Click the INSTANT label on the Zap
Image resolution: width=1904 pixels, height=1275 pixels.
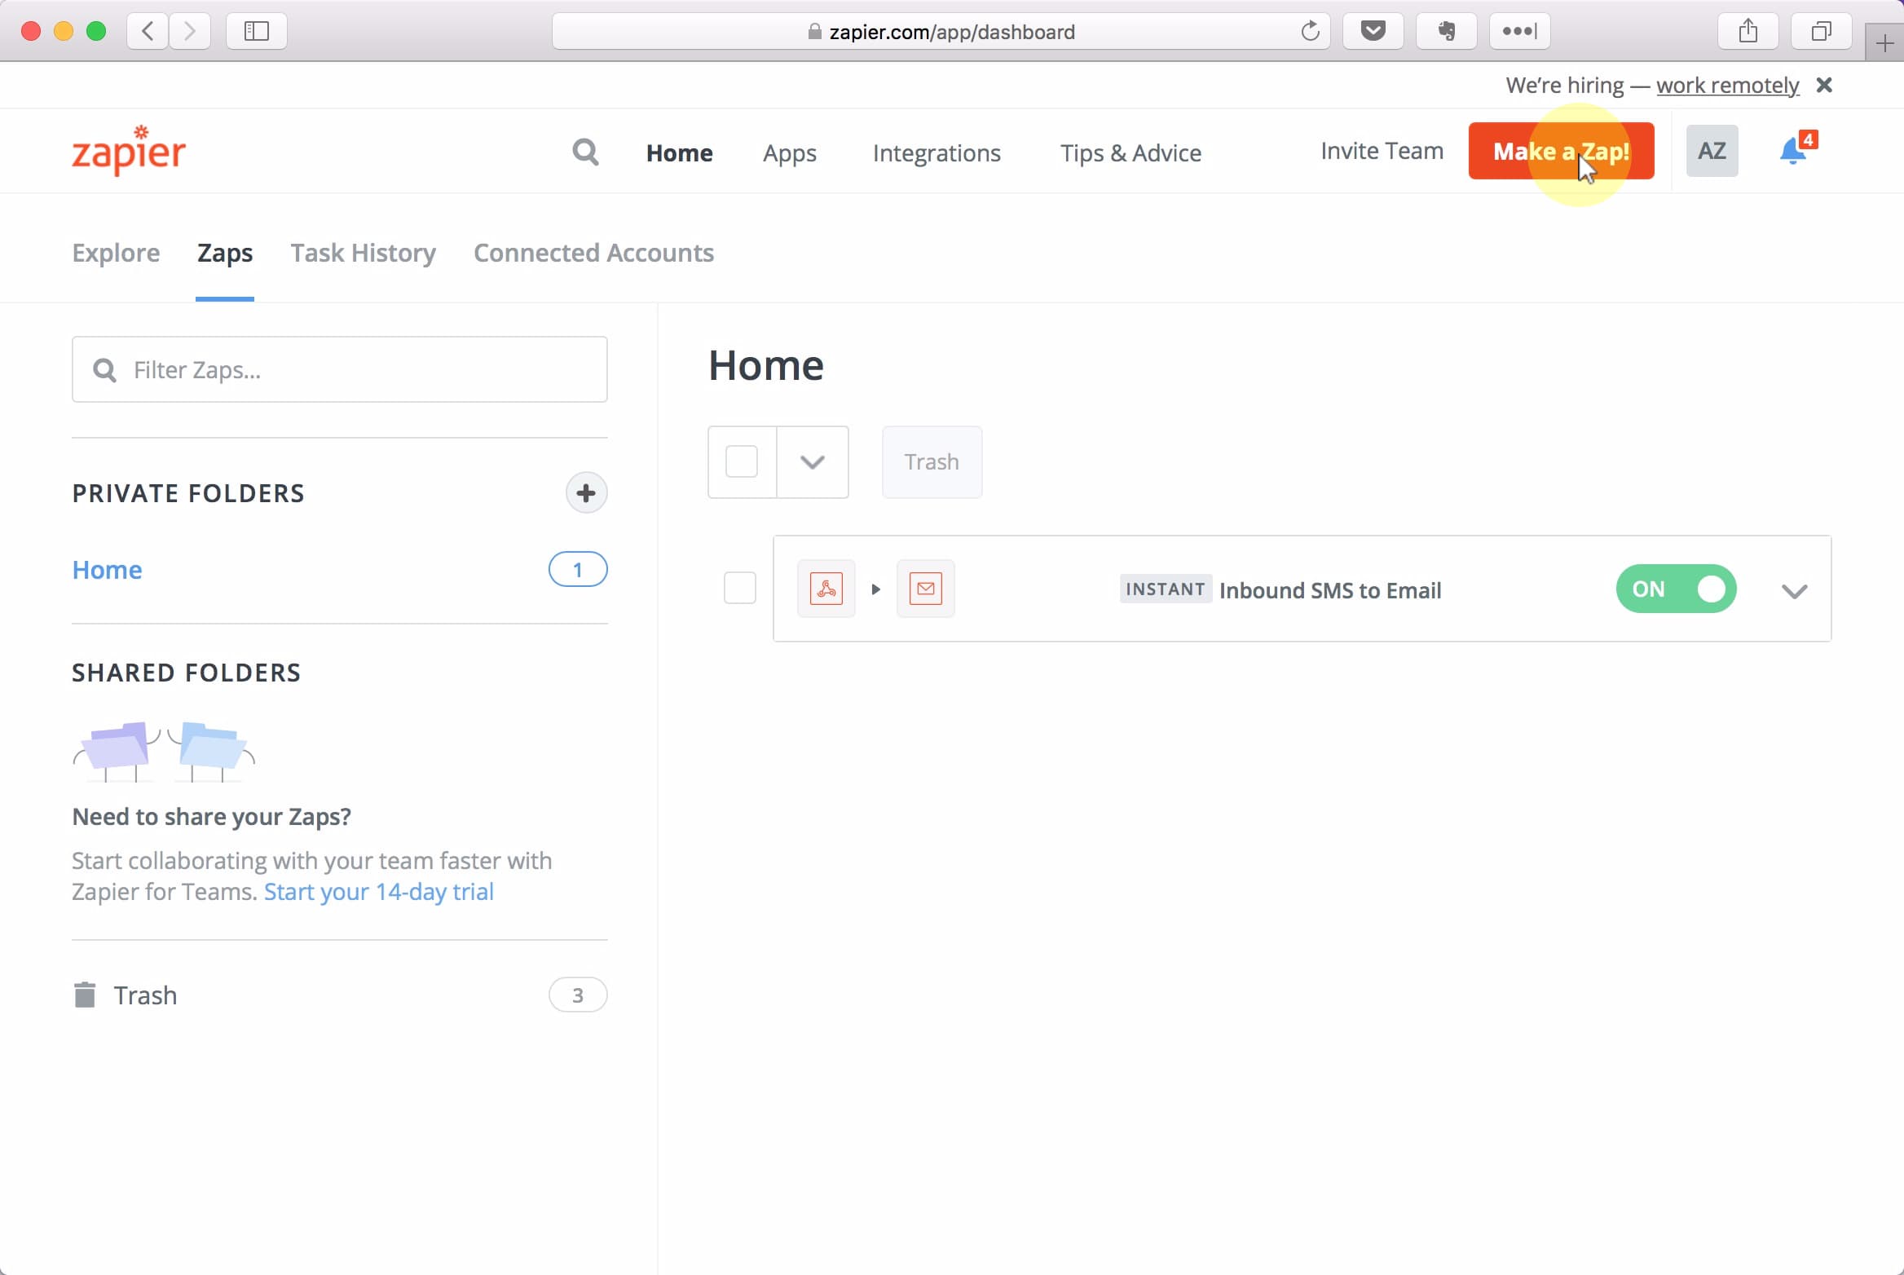point(1166,589)
